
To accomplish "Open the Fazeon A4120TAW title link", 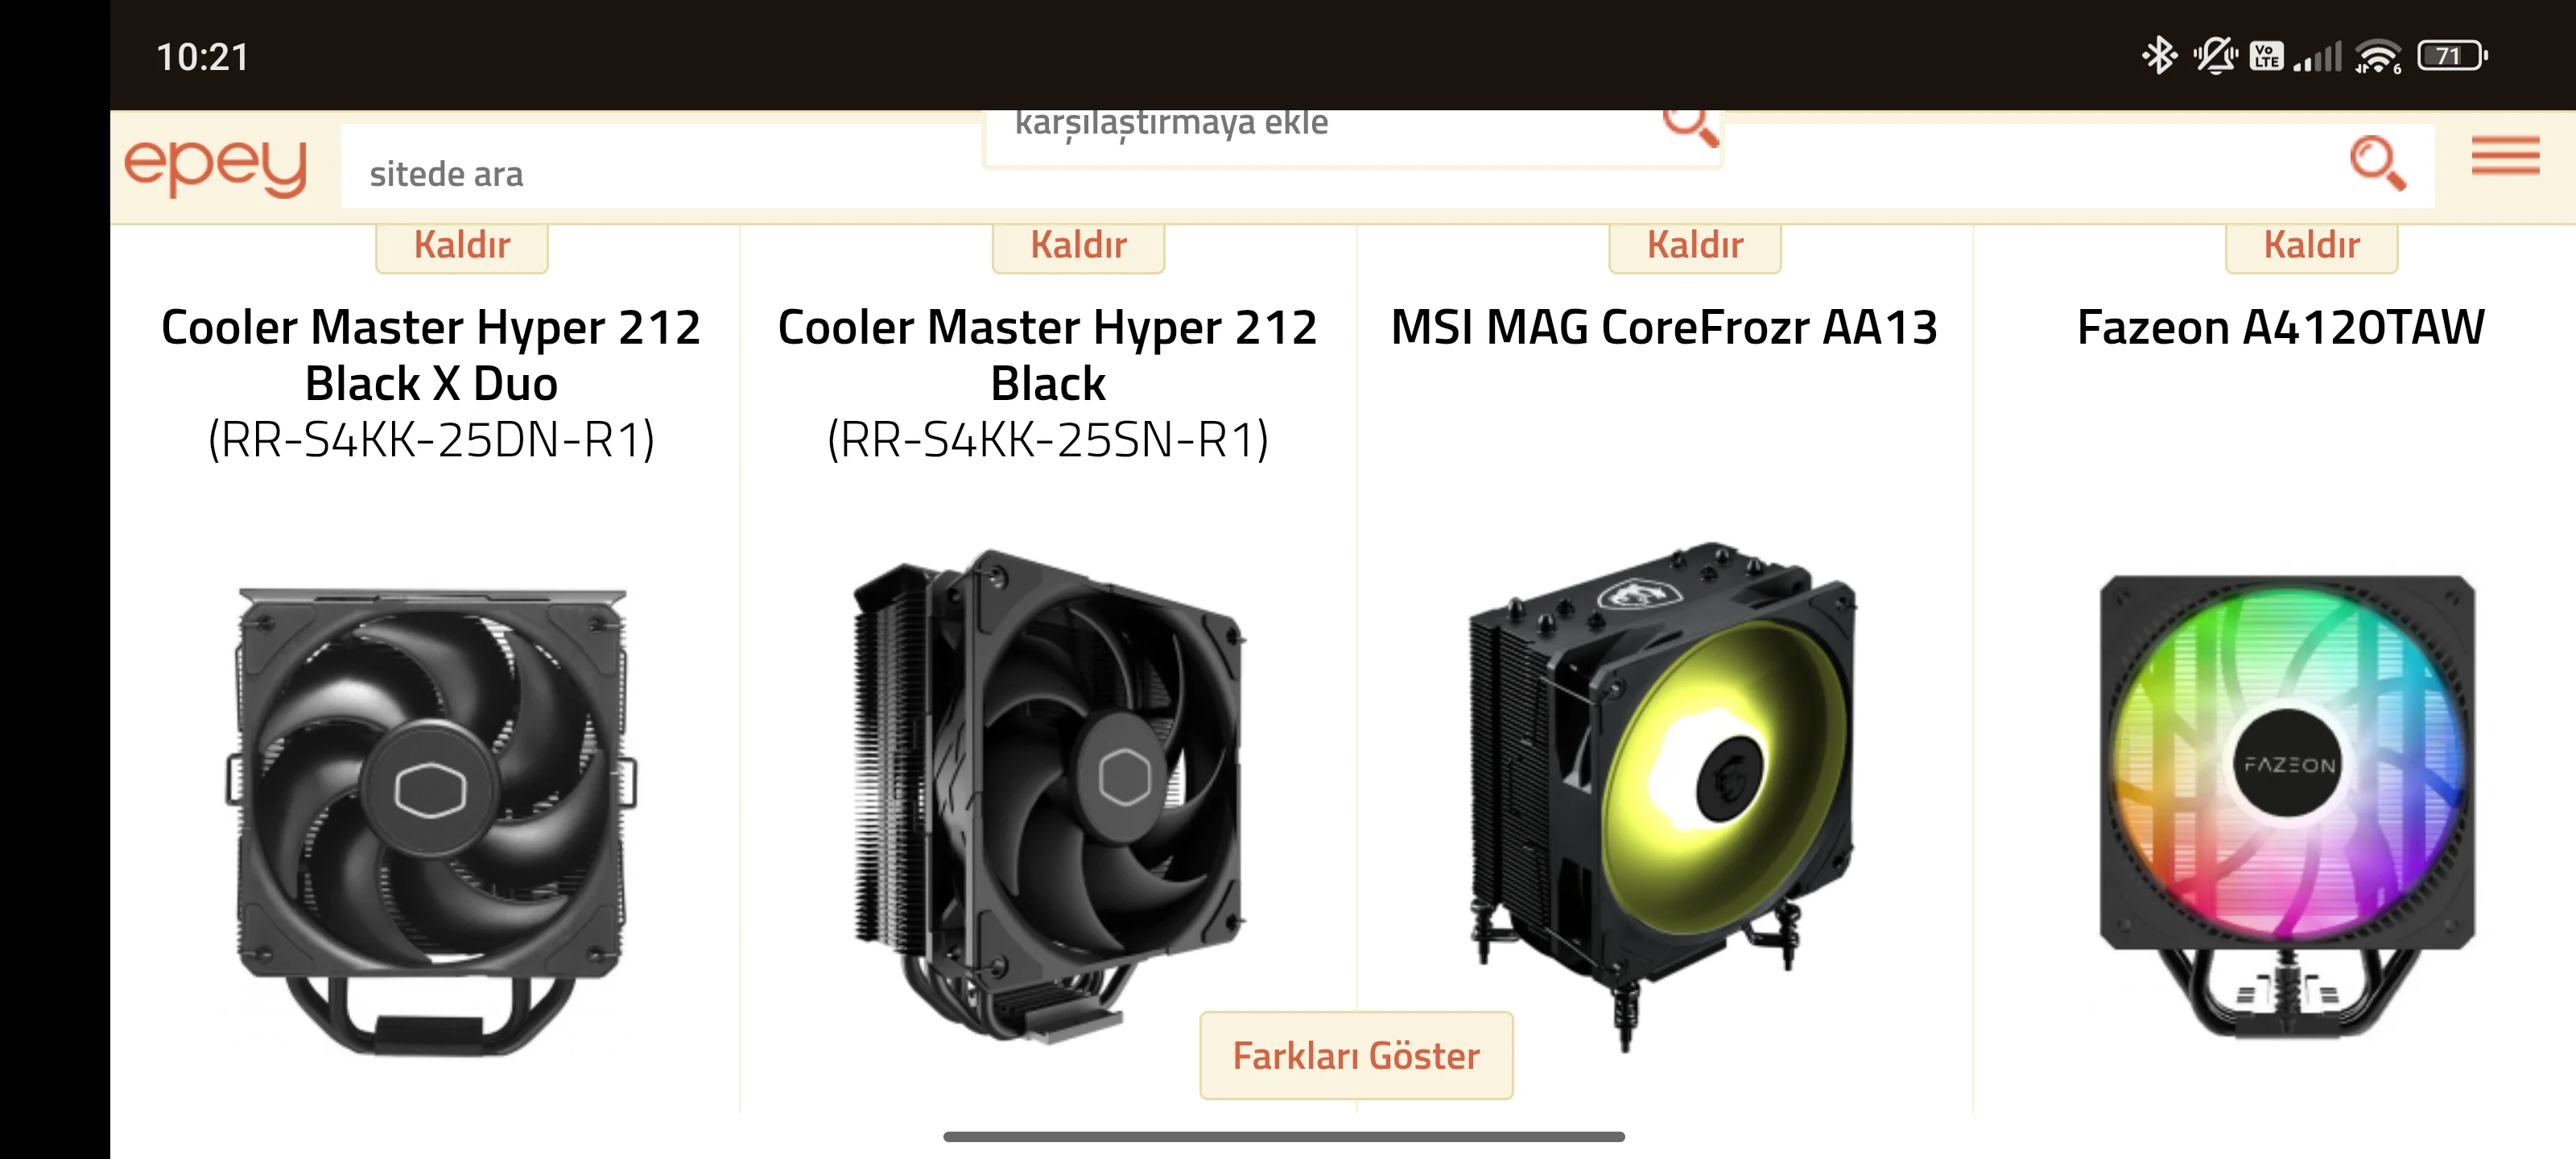I will tap(2280, 327).
